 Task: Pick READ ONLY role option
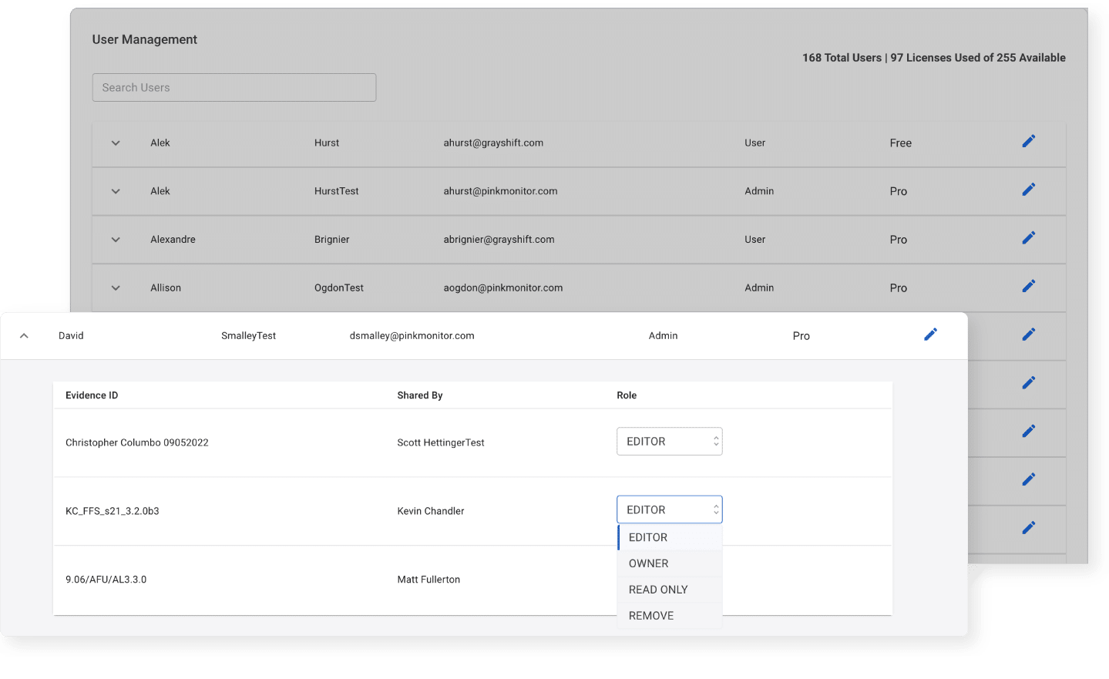(x=670, y=590)
